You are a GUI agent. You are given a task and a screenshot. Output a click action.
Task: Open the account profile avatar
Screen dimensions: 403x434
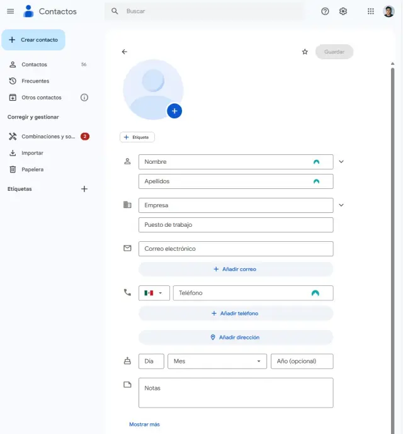pos(389,11)
